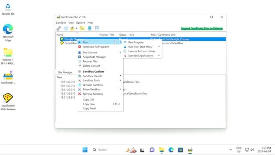Show hidden system tray icons chevron
The width and height of the screenshot is (275, 155).
(231, 150)
